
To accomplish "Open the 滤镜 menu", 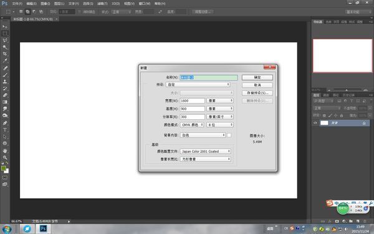I will (102, 4).
